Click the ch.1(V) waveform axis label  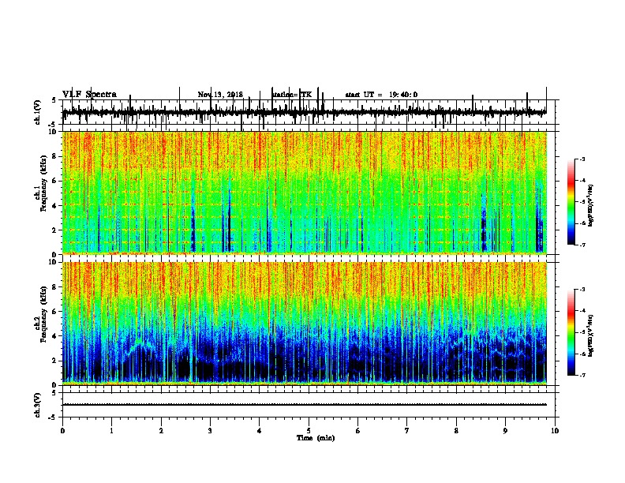(x=38, y=112)
